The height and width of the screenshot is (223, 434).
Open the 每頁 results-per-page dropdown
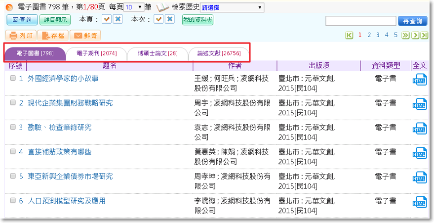(133, 7)
